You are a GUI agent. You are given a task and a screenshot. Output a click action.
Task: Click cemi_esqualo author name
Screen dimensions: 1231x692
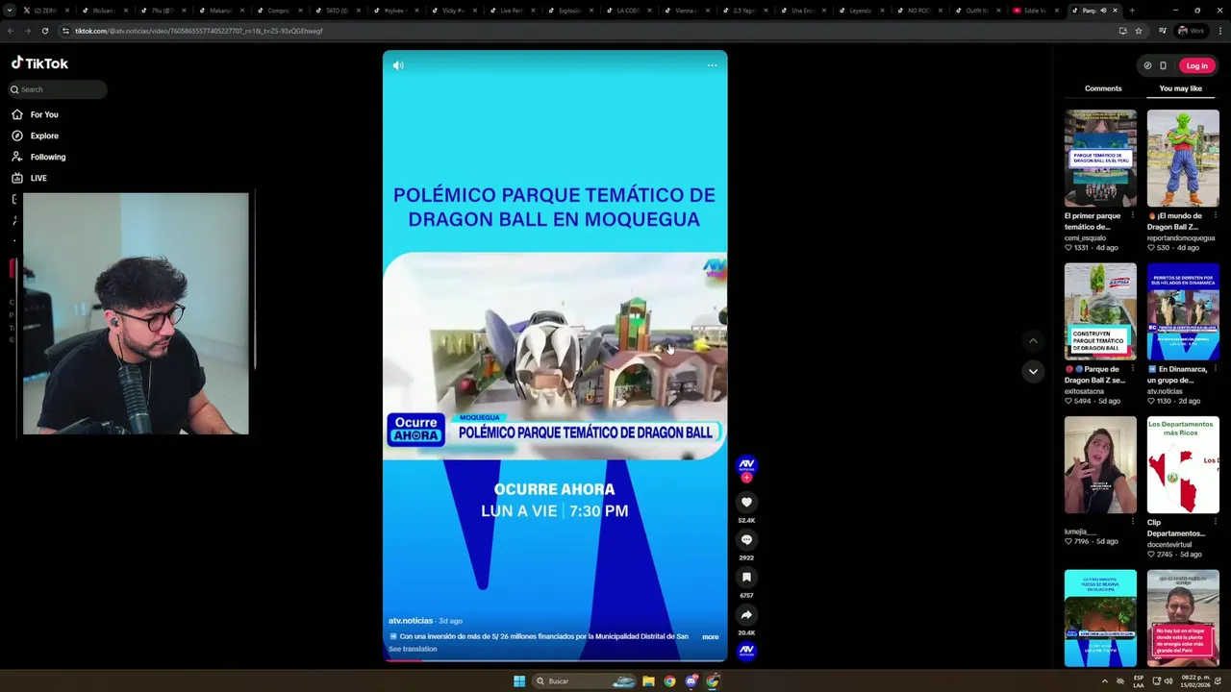(1085, 237)
